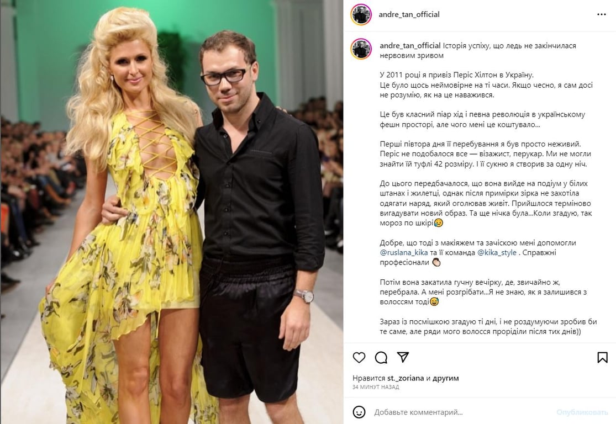Open the andre_tan_official username in the caption
616x424 pixels.
410,45
